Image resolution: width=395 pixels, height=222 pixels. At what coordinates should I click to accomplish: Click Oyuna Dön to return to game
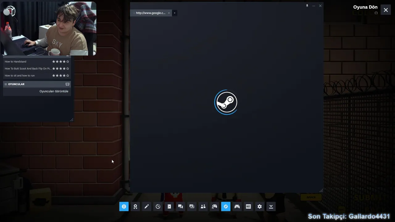pos(365,7)
